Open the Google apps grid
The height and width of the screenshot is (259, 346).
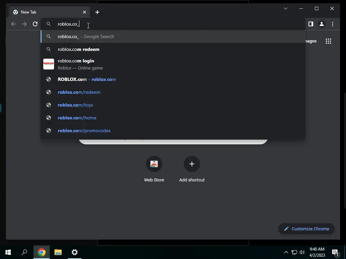(328, 41)
